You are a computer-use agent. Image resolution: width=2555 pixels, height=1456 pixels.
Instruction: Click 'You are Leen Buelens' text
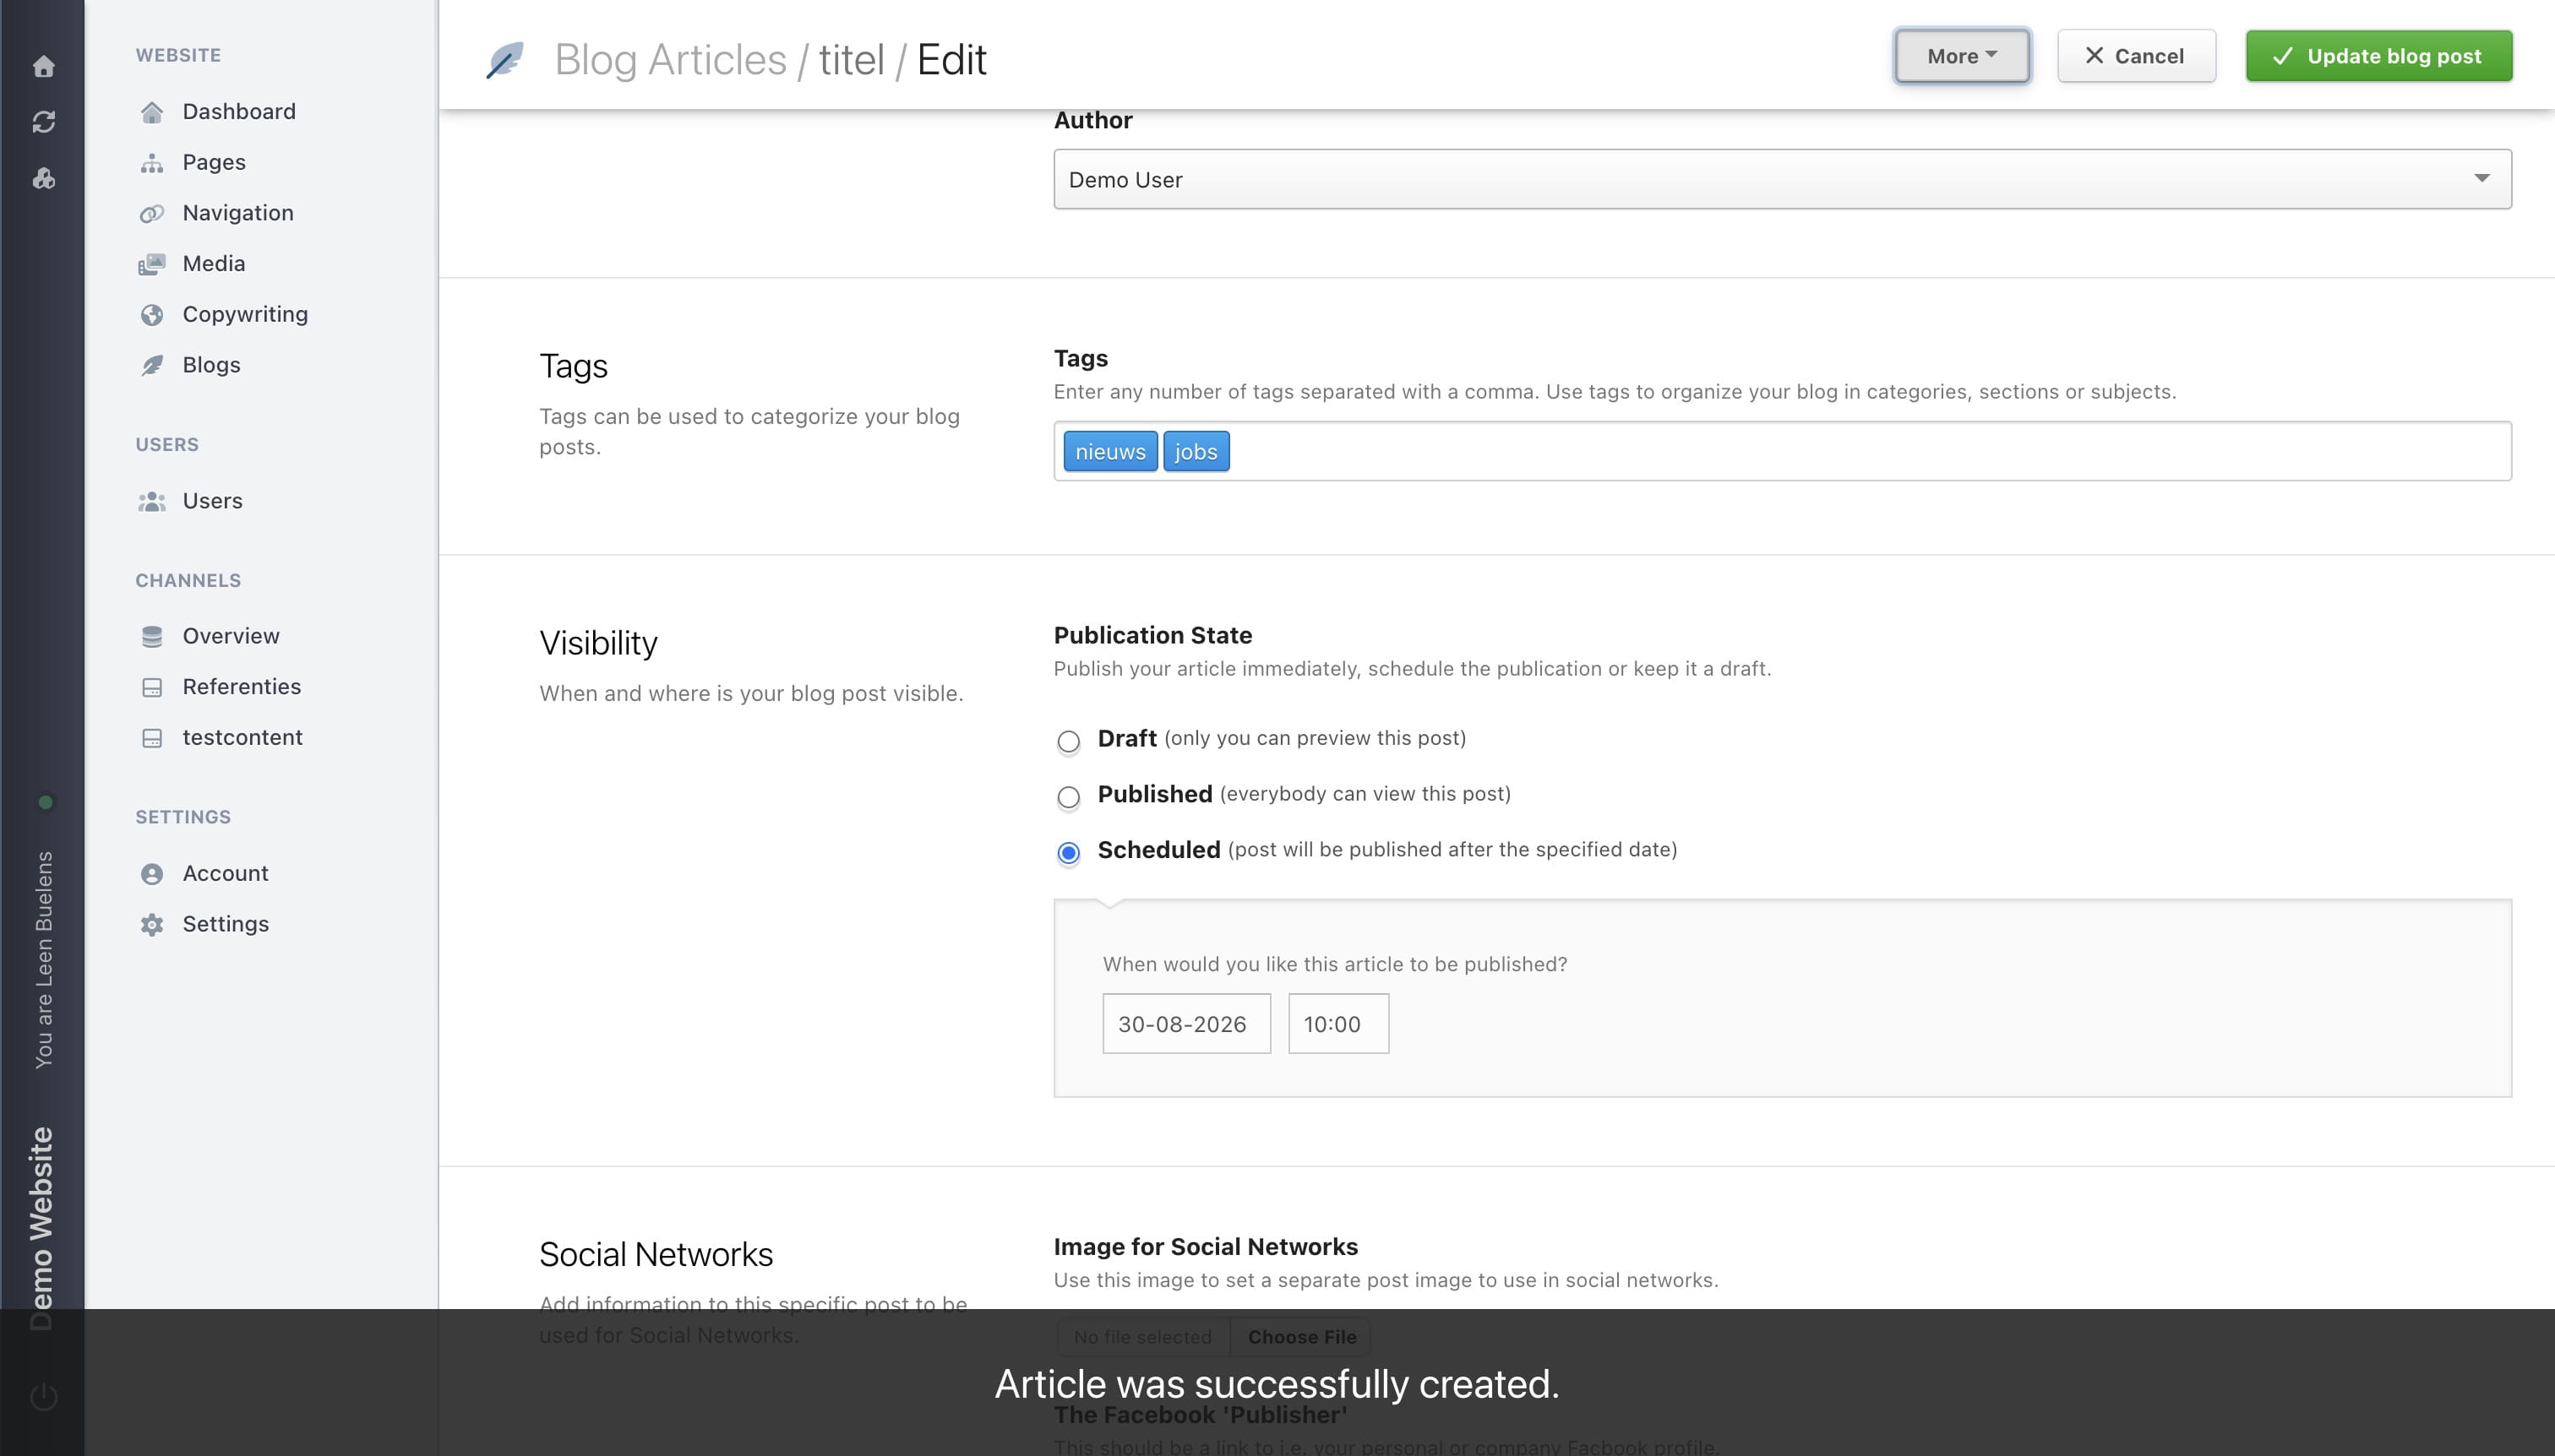(44, 960)
